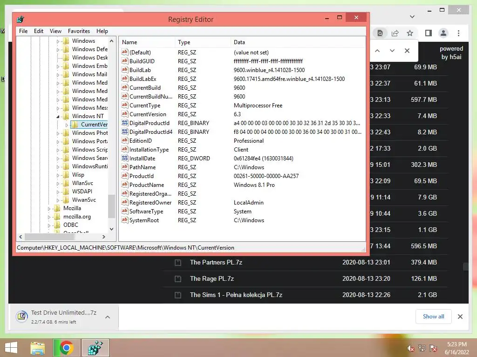
Task: Click the tree pane vertical scrollbar thumb
Action: [112, 206]
